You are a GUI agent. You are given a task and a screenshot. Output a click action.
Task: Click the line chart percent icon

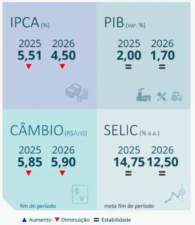[175, 194]
